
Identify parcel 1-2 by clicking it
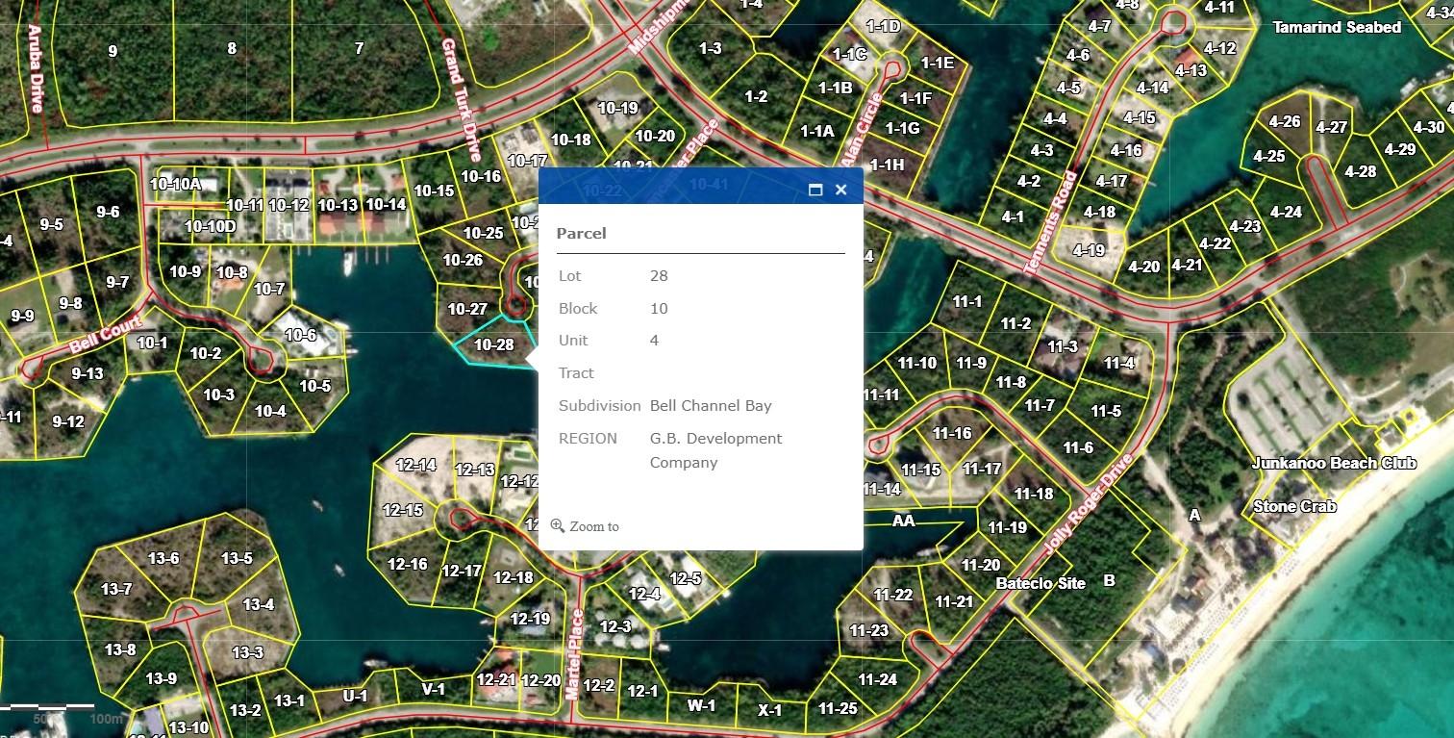[756, 96]
